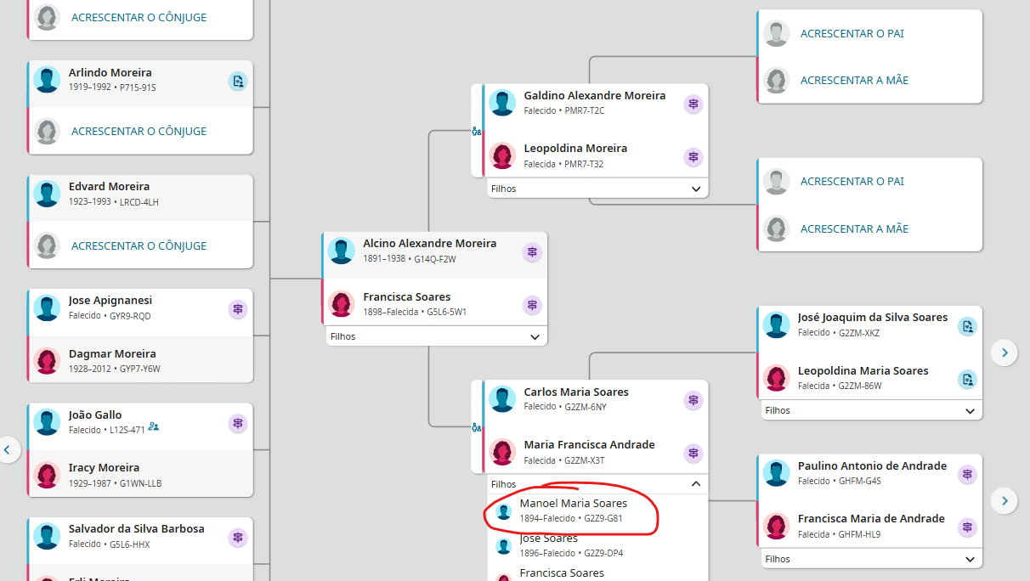1030x581 pixels.
Task: Open Jose Soares from the children list
Action: pyautogui.click(x=548, y=544)
